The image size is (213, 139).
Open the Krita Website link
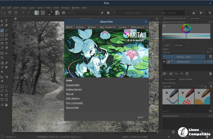[x=73, y=98]
